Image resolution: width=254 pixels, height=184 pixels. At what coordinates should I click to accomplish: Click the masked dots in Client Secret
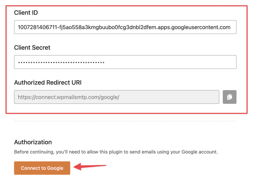[x=61, y=63]
